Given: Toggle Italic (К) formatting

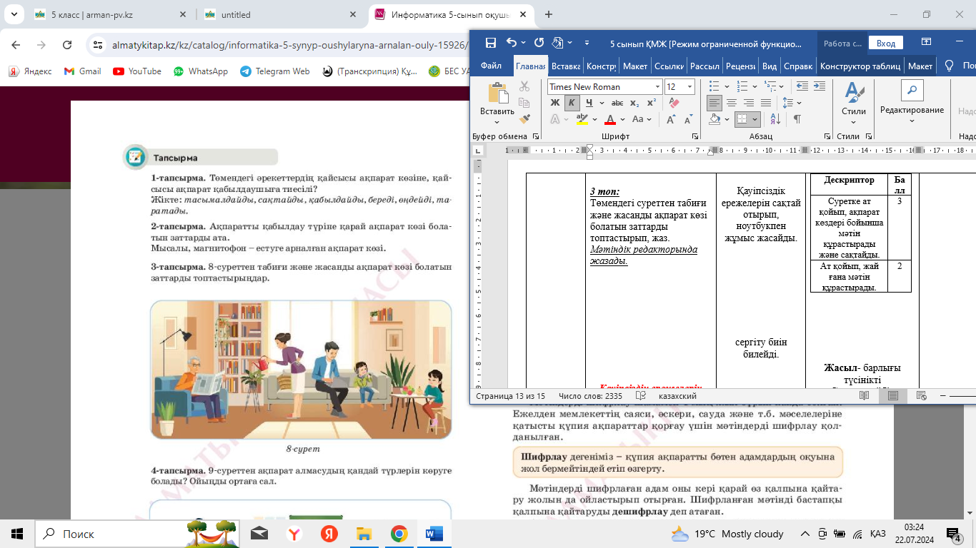Looking at the screenshot, I should coord(572,103).
